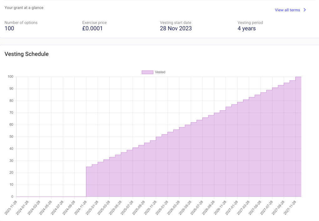
Task: Select the 2024-11-28 x-axis date label
Action: tap(81, 208)
